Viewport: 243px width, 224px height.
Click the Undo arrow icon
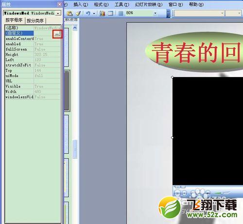pyautogui.click(x=88, y=13)
